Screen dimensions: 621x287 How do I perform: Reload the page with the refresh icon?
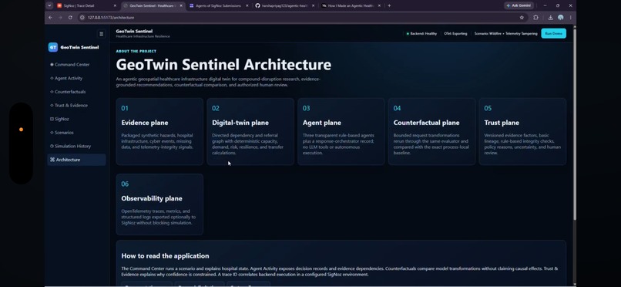tap(70, 18)
